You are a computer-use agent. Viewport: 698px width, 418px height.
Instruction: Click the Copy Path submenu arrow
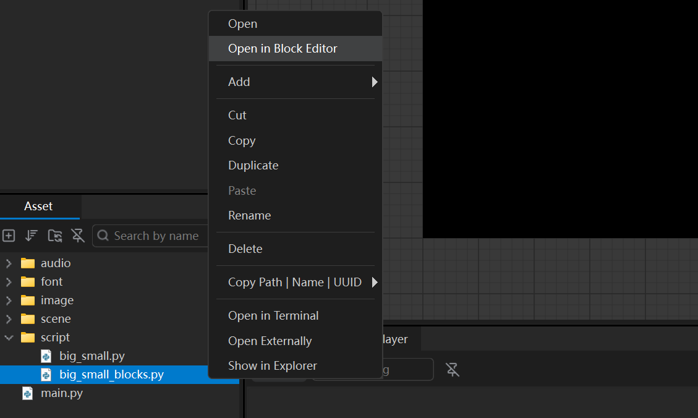(375, 282)
